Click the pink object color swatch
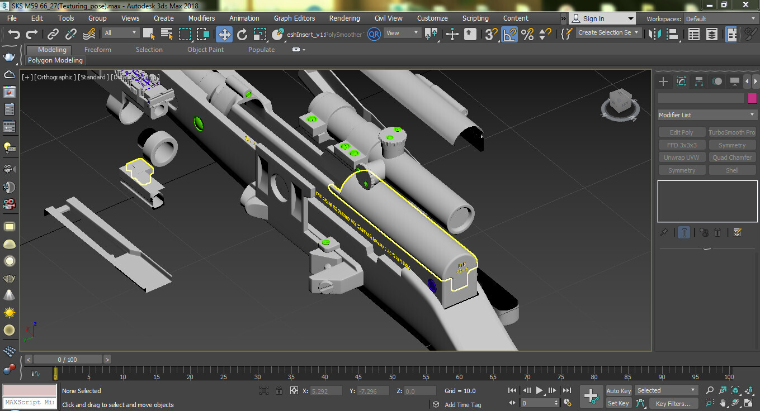Screen dimensions: 760x411 (752, 98)
